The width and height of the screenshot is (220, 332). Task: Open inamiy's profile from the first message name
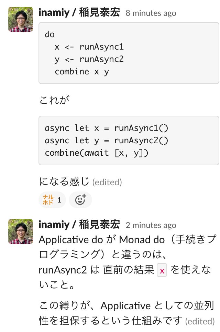pyautogui.click(x=79, y=13)
